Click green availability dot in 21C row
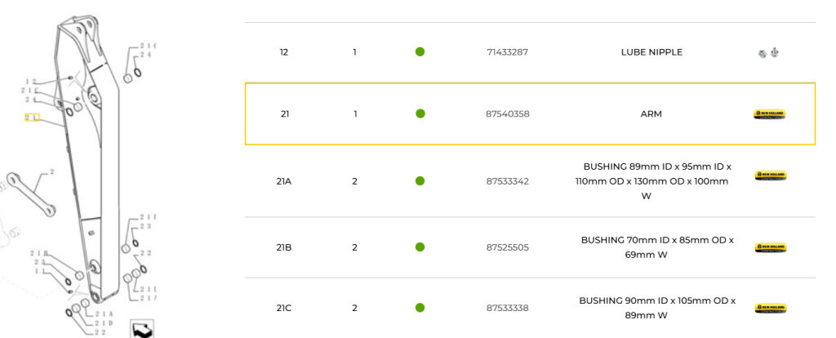 [420, 308]
